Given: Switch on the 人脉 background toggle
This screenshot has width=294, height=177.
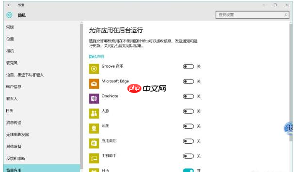Looking at the screenshot, I should [188, 111].
